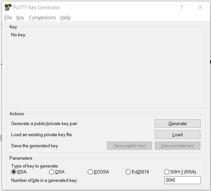Click the Generate button
Image resolution: width=211 pixels, height=191 pixels.
[178, 123]
